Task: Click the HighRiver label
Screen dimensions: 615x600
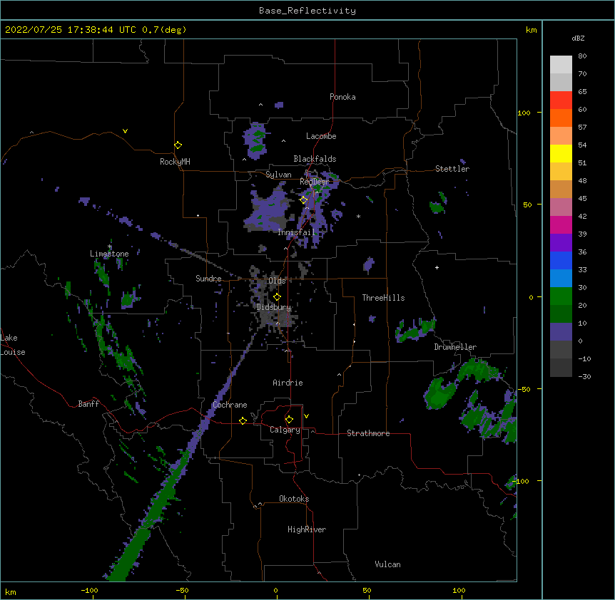Action: coord(307,529)
